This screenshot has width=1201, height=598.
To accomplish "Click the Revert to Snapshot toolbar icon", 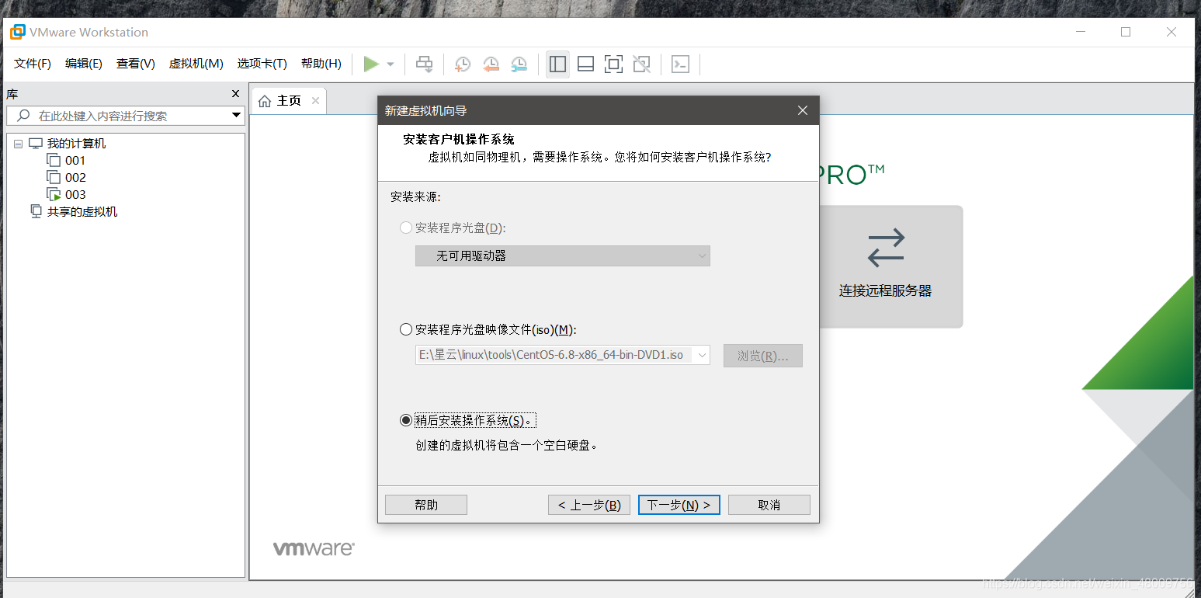I will (491, 64).
